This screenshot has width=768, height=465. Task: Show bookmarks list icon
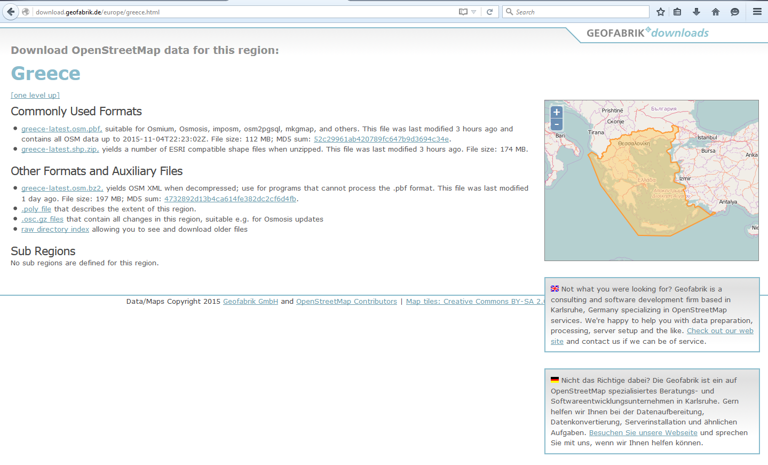click(x=677, y=12)
